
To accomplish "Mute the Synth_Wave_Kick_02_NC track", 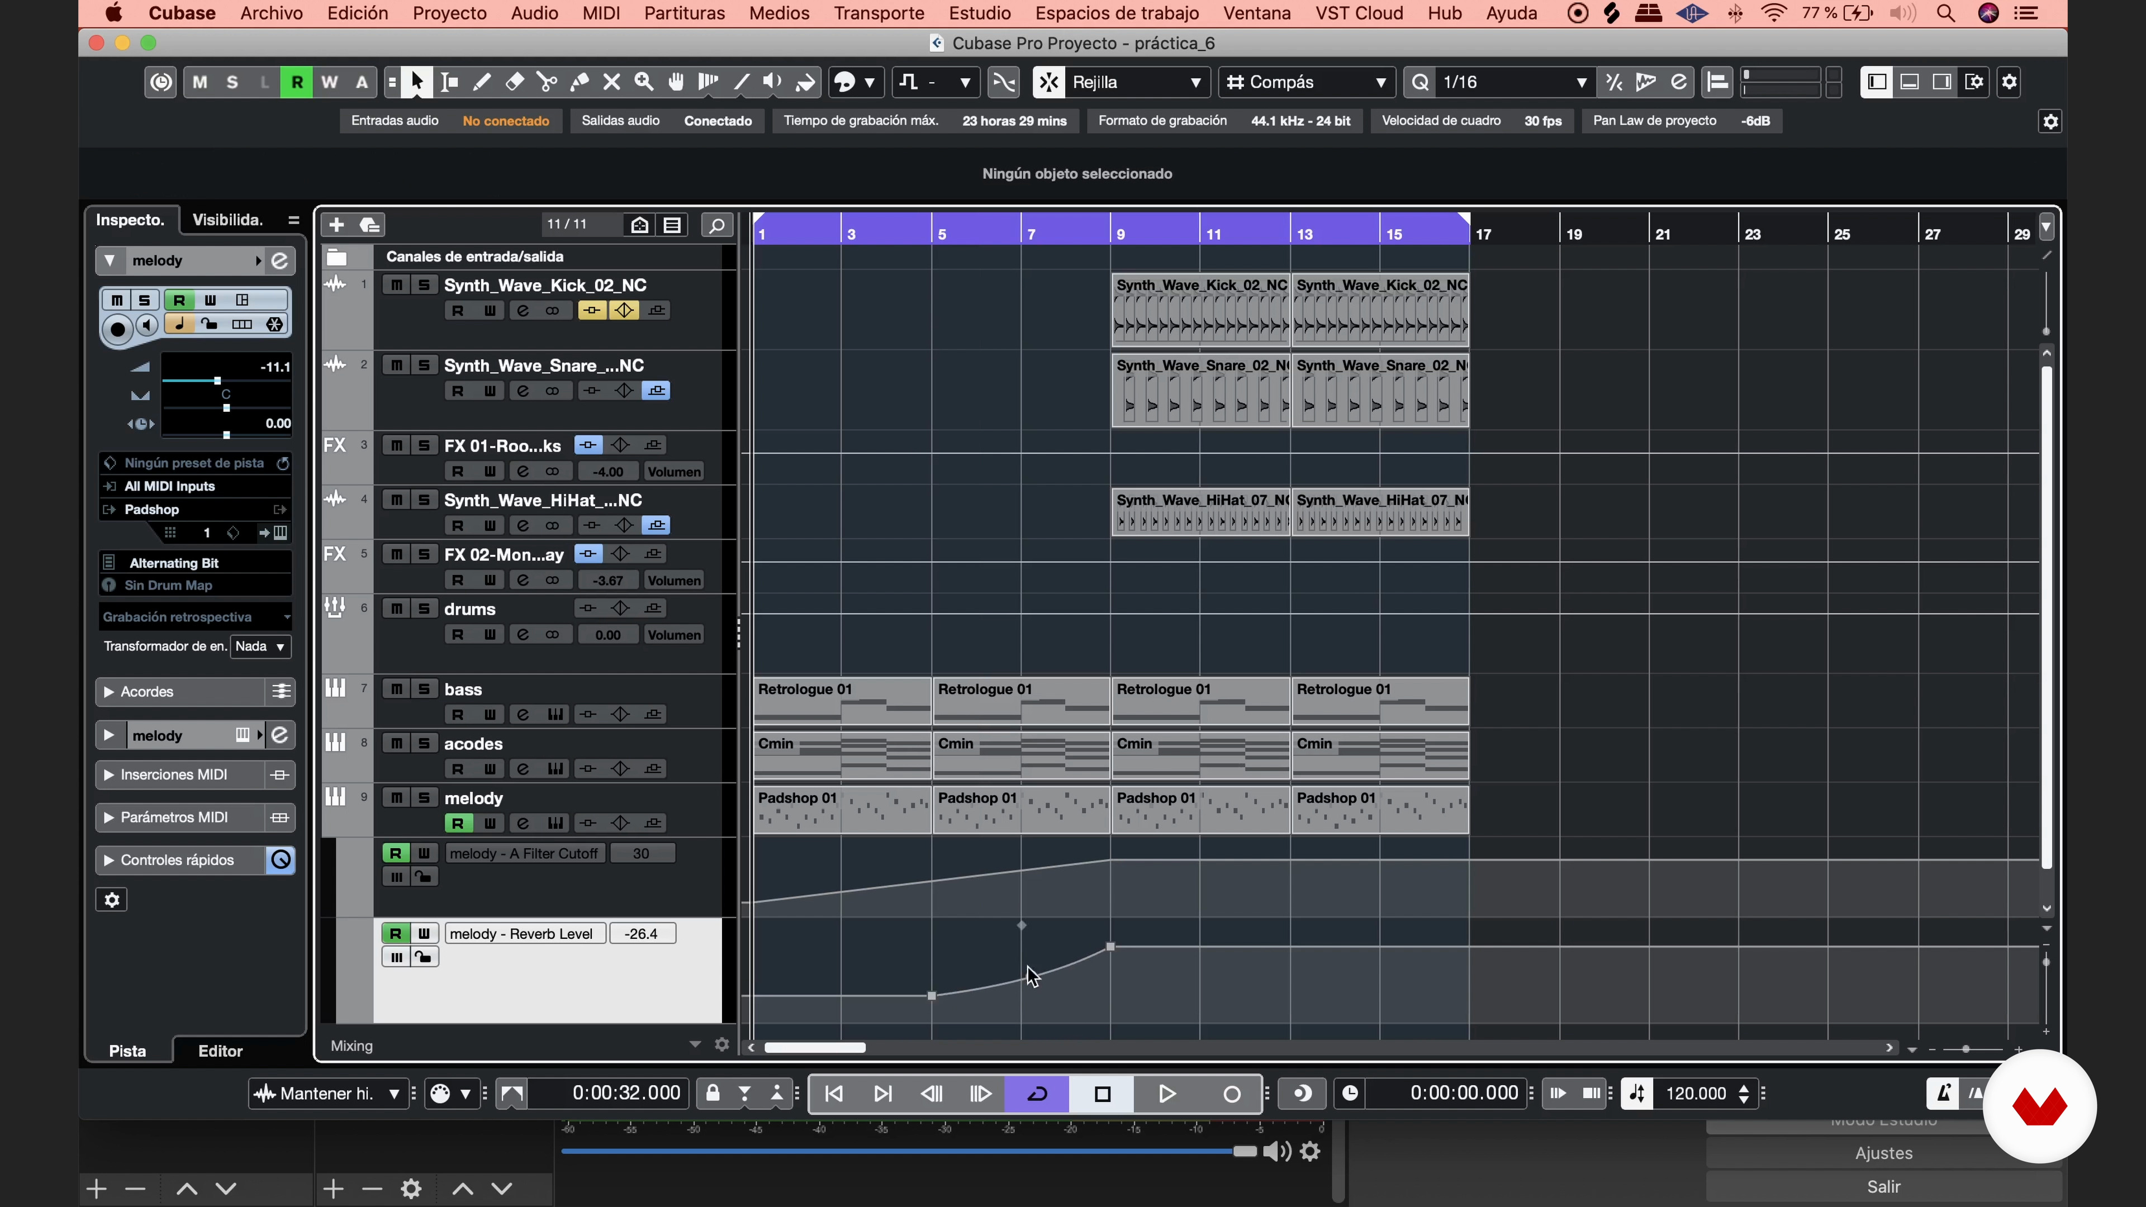I will [397, 285].
